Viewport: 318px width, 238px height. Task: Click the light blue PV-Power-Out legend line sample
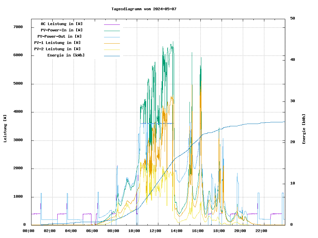pos(112,37)
